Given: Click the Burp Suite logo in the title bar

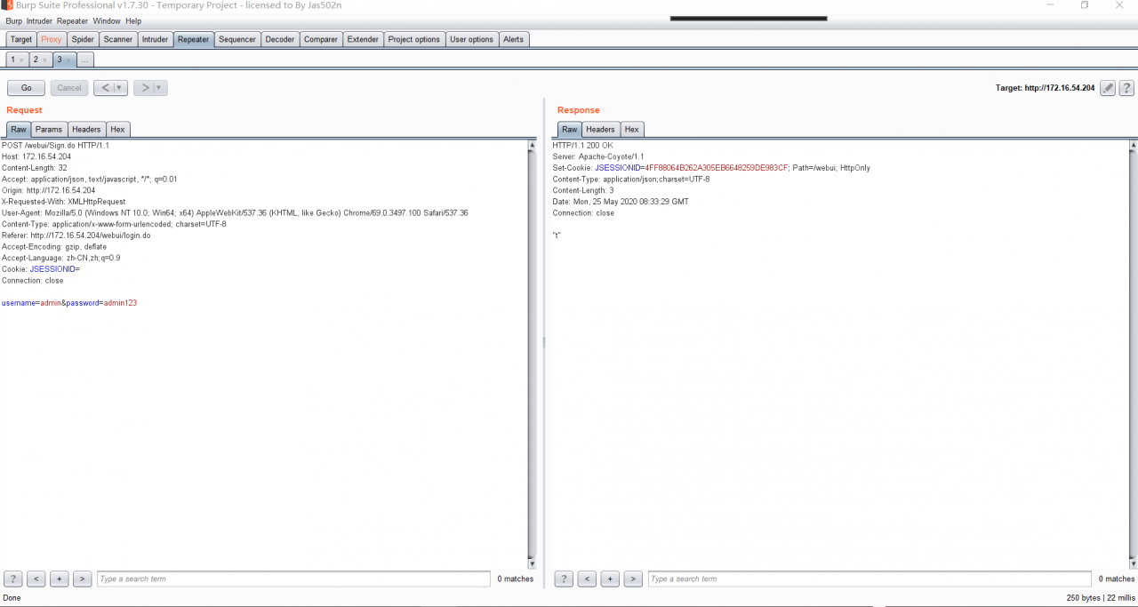Looking at the screenshot, I should coord(7,5).
